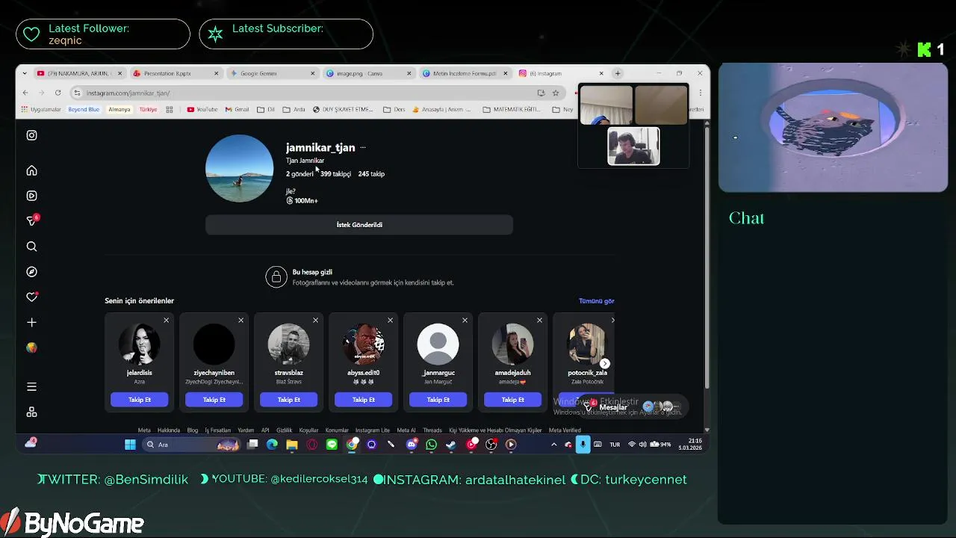Follow abyss.edit0 with Takip Et
Viewport: 956px width, 538px height.
tap(364, 400)
